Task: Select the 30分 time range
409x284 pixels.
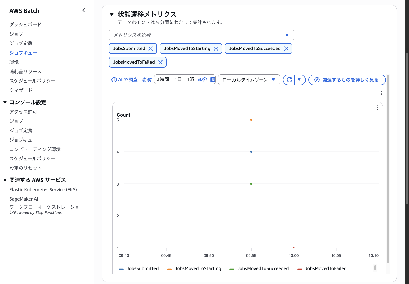Action: (x=202, y=79)
